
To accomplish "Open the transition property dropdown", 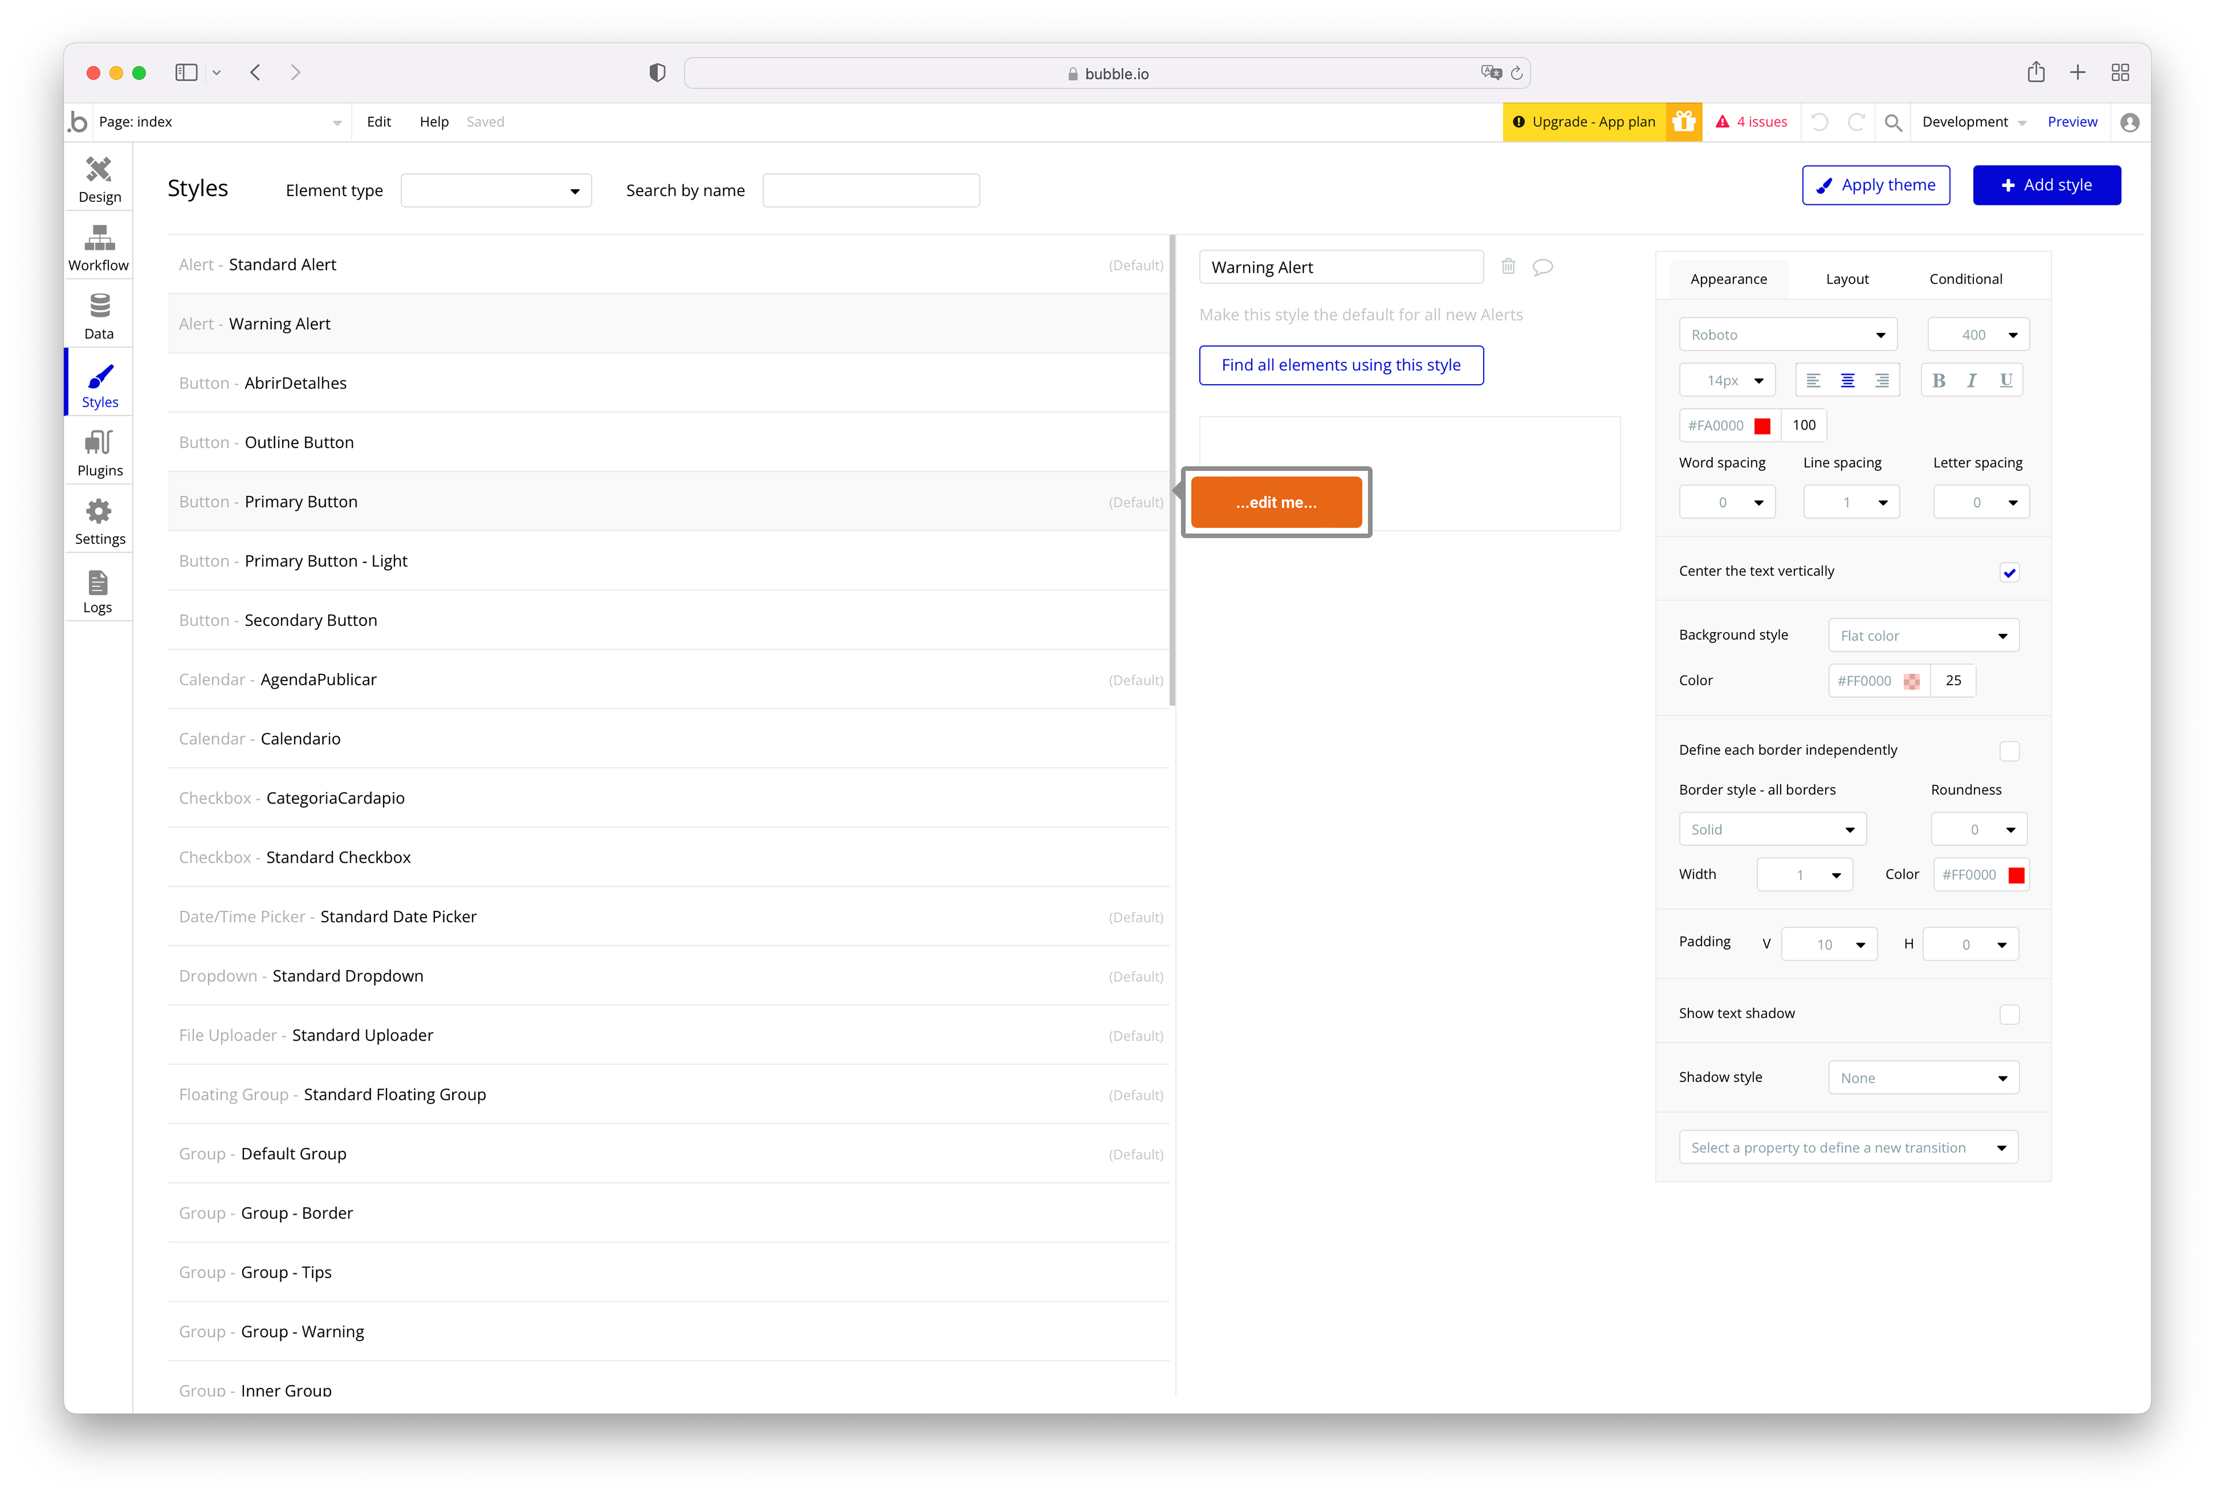I will (1848, 1147).
